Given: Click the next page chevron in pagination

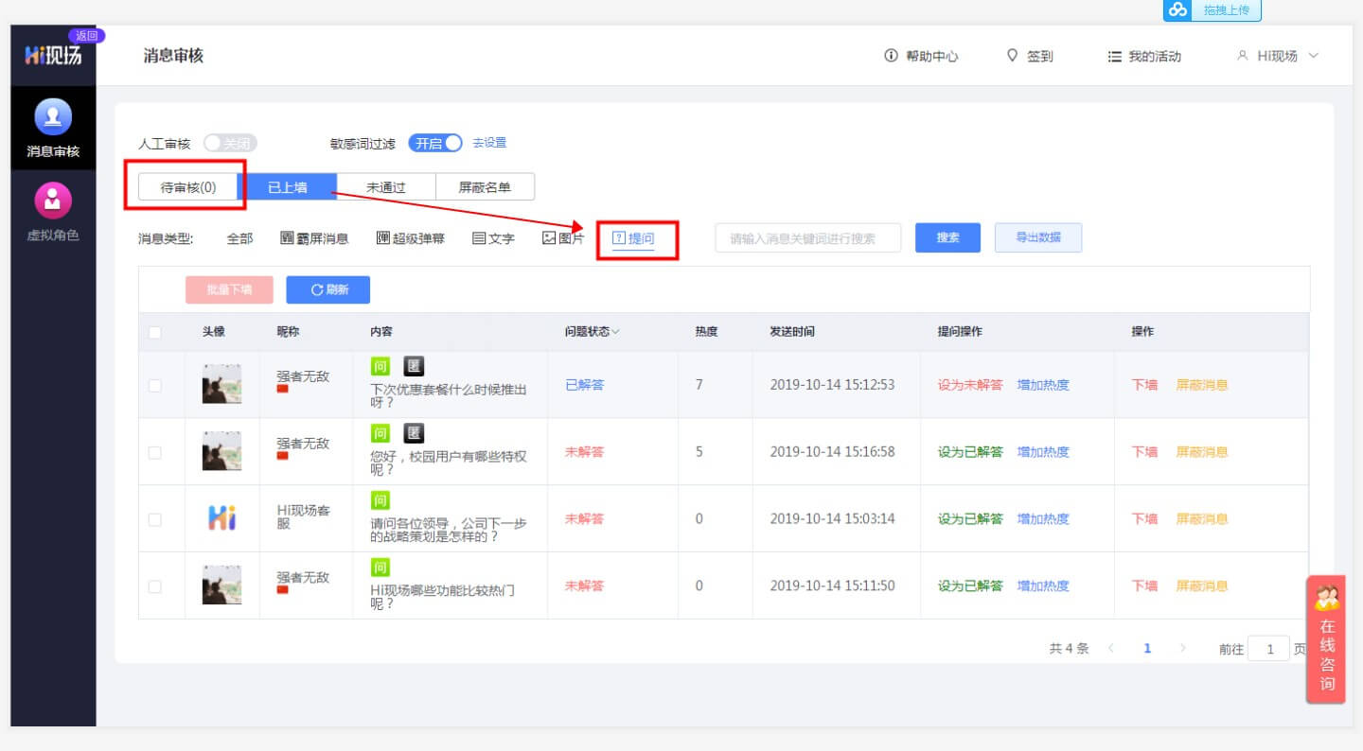Looking at the screenshot, I should coord(1184,648).
